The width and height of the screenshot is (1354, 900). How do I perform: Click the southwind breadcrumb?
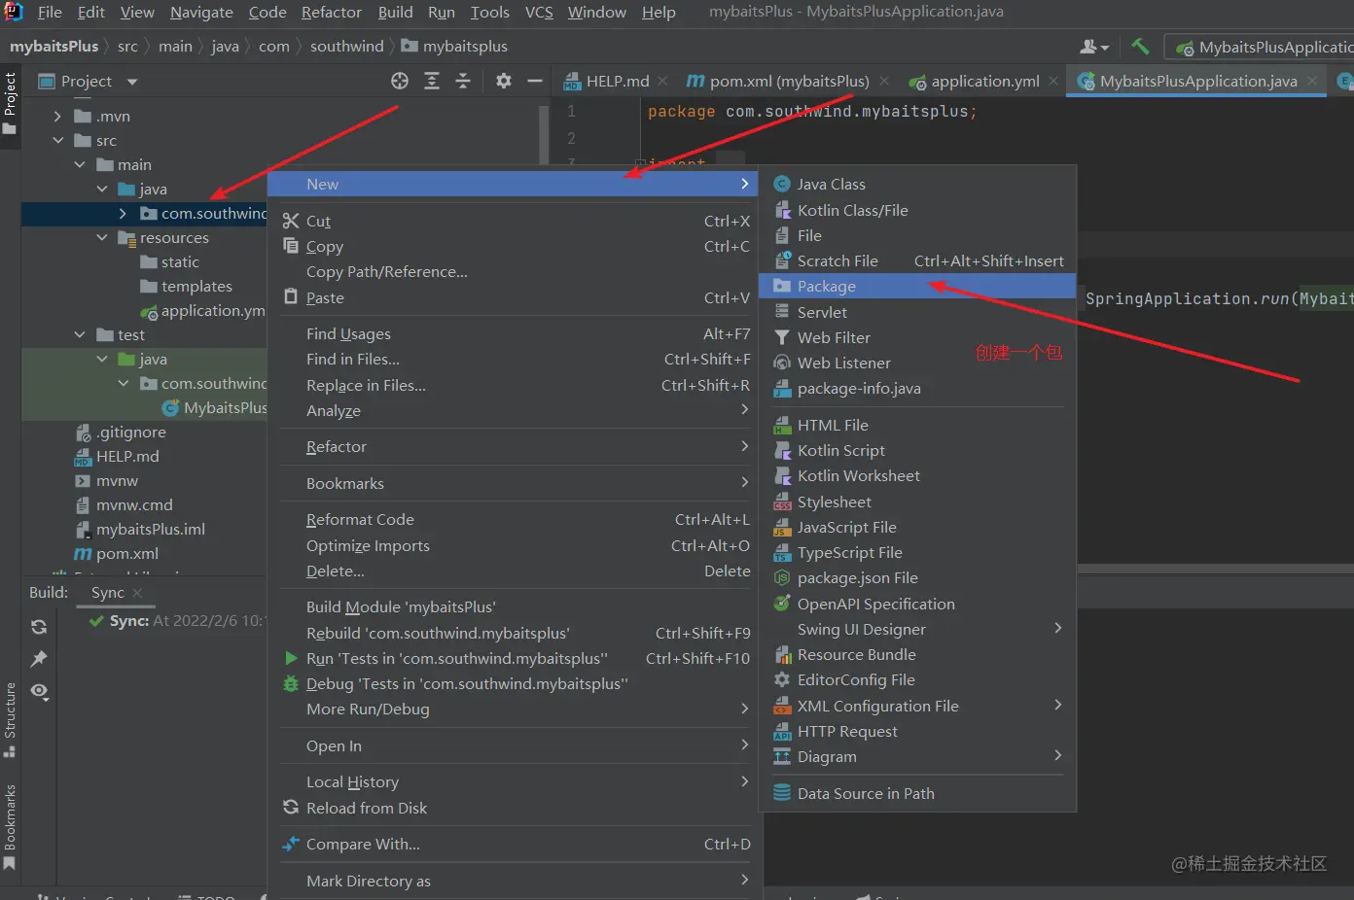click(x=347, y=47)
